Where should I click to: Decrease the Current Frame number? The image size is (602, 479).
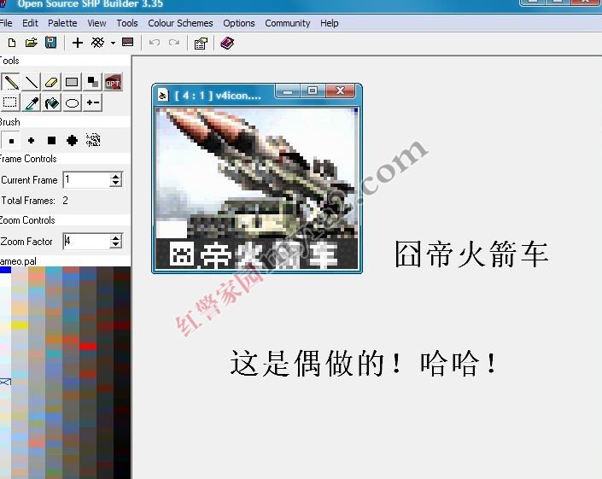point(115,183)
